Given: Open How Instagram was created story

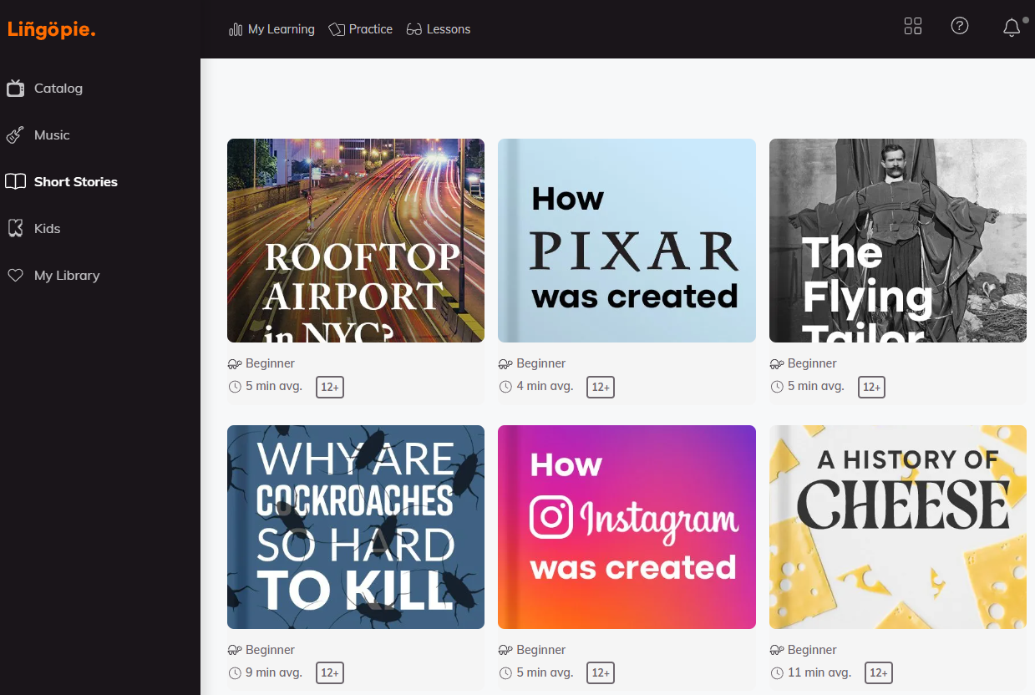Looking at the screenshot, I should click(627, 526).
